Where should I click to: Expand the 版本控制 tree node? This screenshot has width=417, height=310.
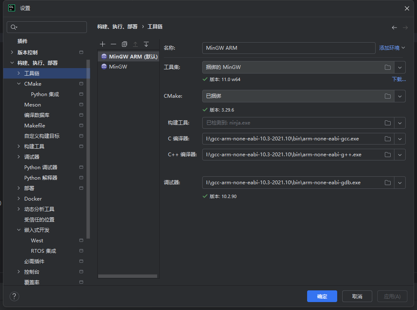(x=12, y=52)
